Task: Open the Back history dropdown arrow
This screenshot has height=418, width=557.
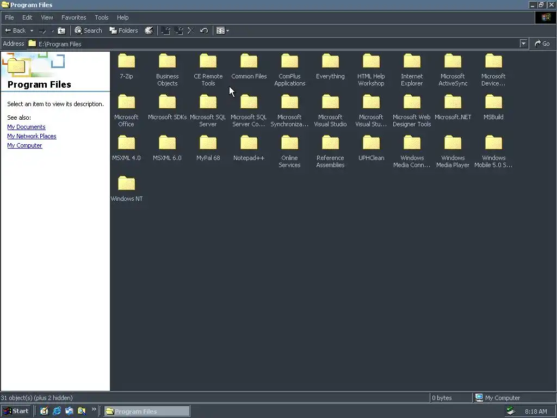Action: pos(32,30)
